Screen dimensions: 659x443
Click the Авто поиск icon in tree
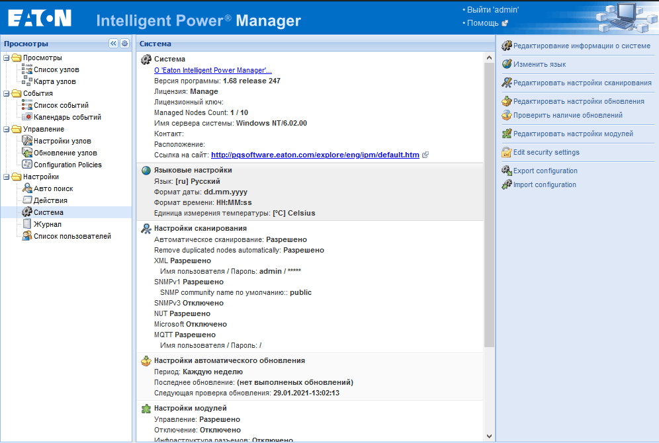click(27, 188)
